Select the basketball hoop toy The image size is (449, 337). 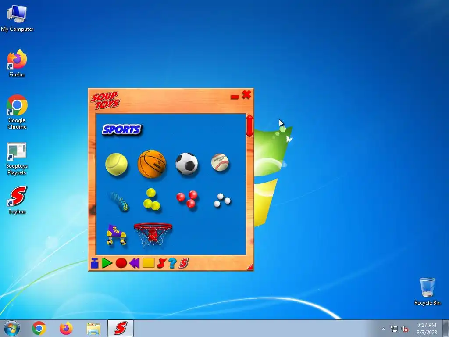[x=153, y=235]
